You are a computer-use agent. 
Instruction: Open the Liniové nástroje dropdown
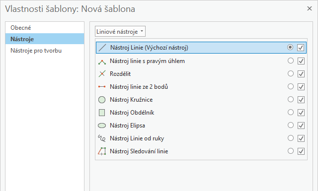coord(120,31)
